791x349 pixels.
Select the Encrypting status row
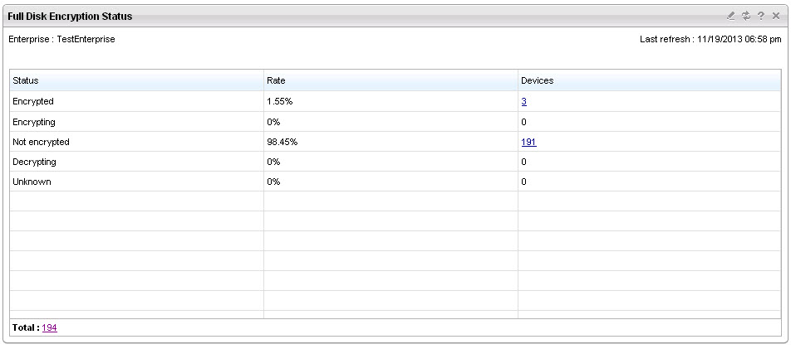(x=34, y=122)
